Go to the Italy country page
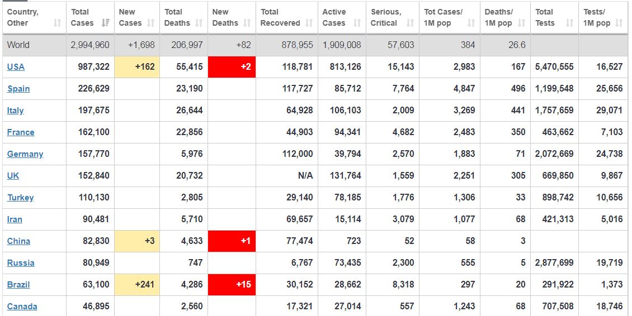This screenshot has width=632, height=316. click(x=15, y=111)
